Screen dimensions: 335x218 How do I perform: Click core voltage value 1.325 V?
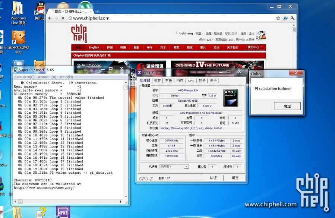pos(207,106)
